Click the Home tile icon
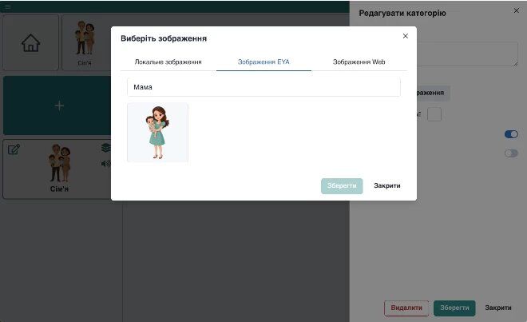The height and width of the screenshot is (322, 527). pos(30,43)
